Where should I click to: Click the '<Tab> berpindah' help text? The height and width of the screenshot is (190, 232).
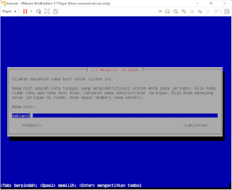click(x=19, y=186)
